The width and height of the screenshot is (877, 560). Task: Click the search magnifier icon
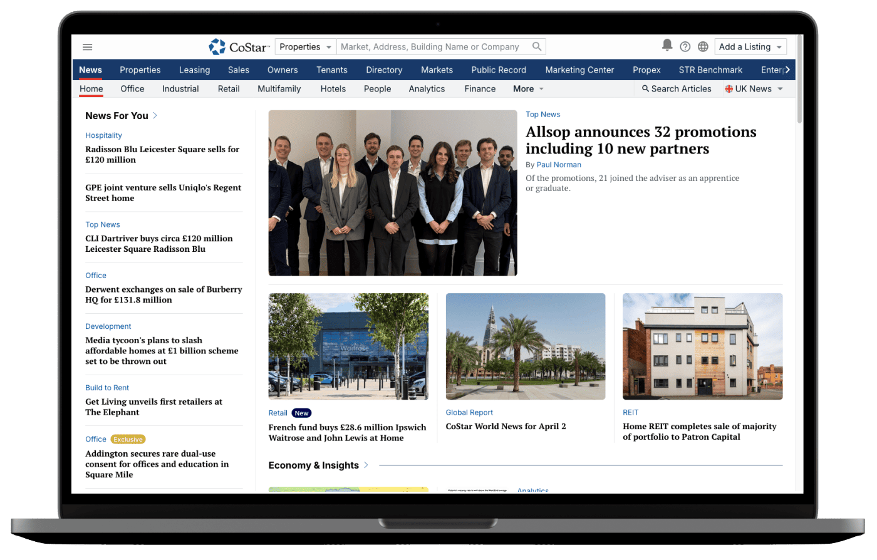pyautogui.click(x=536, y=46)
